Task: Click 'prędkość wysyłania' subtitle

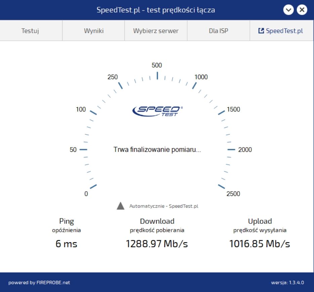Action: [260, 230]
